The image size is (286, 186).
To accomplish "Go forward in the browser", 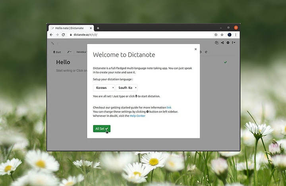I will (57, 35).
